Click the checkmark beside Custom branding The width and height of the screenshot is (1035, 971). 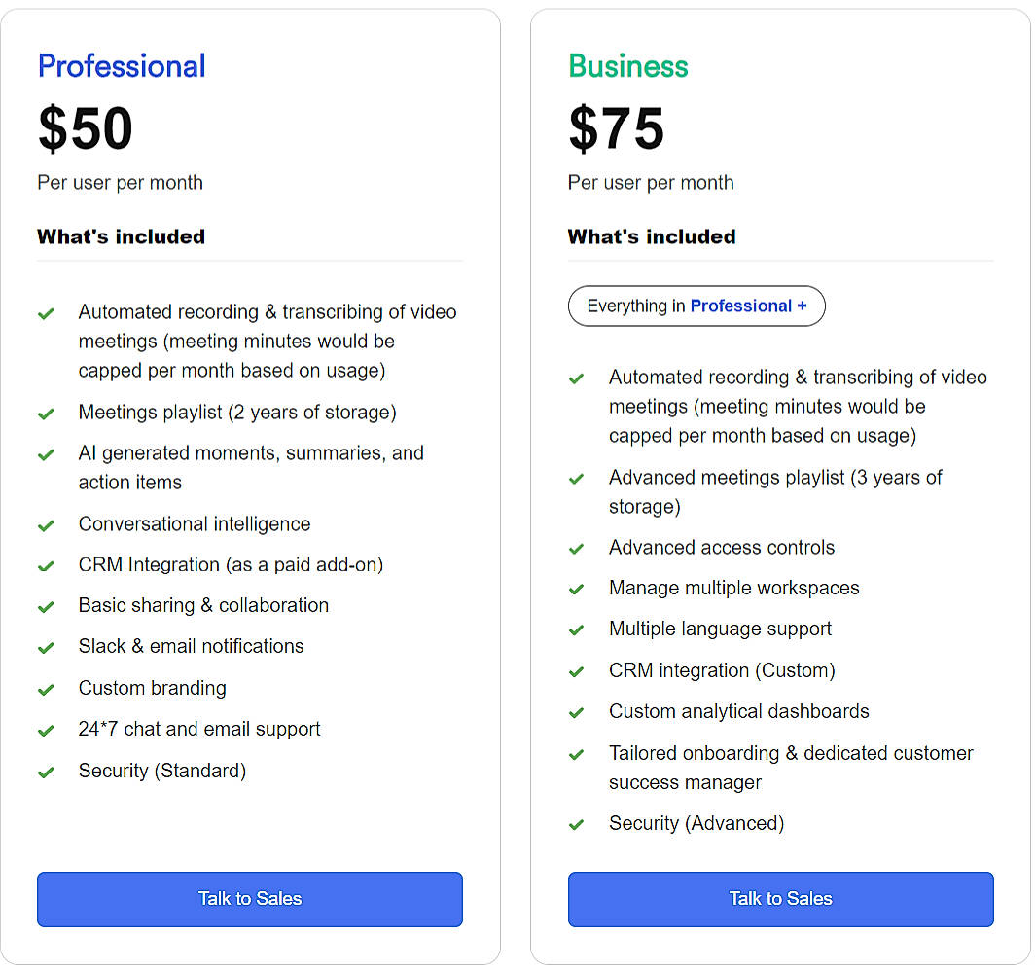point(46,689)
